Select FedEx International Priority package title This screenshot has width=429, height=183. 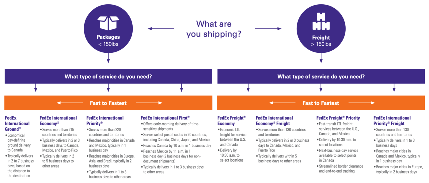105,120
